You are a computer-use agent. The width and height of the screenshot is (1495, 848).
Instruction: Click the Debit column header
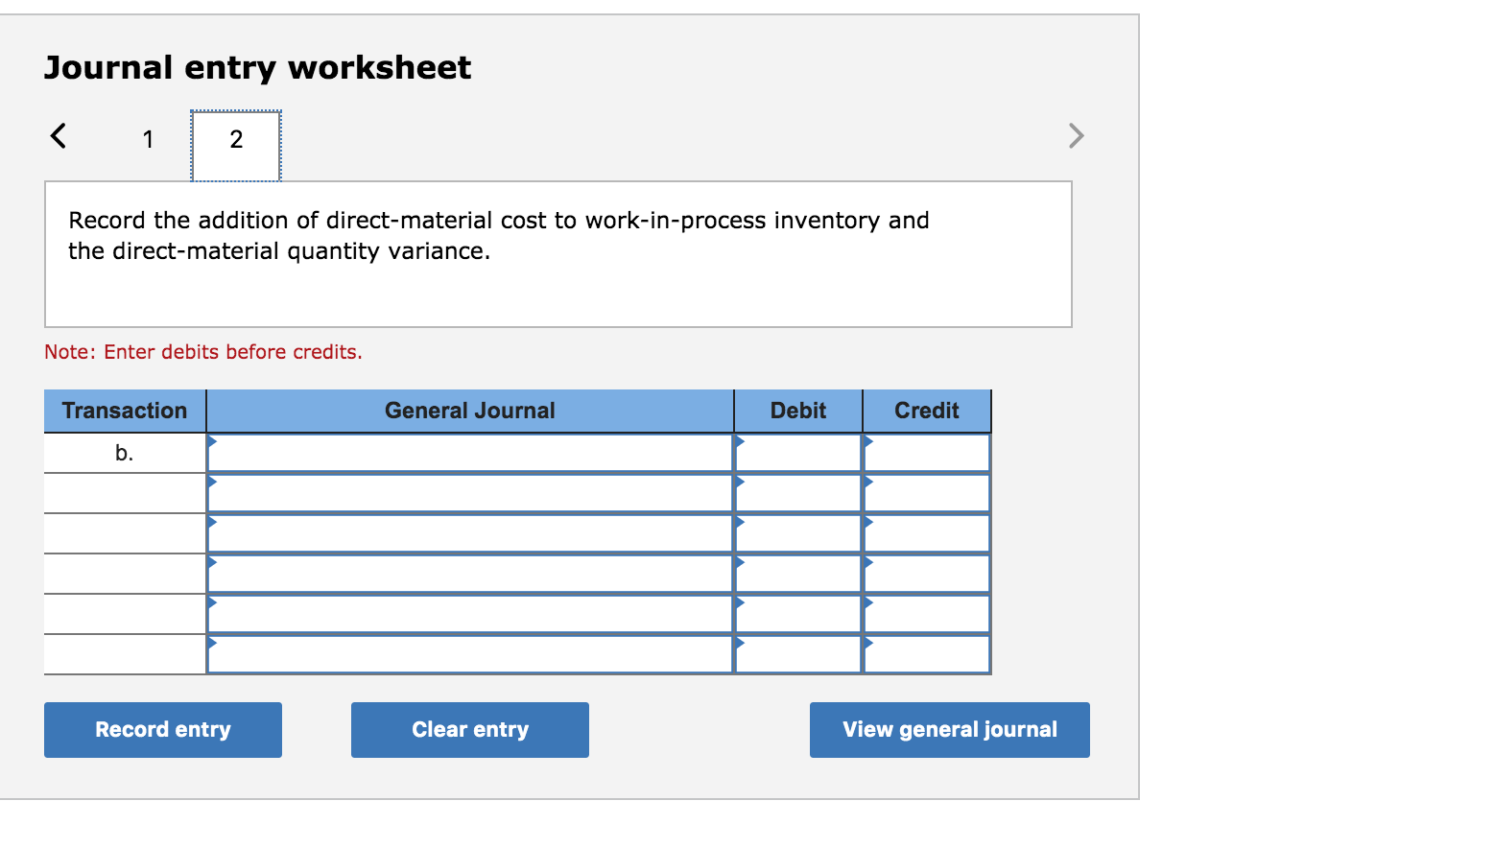[797, 410]
